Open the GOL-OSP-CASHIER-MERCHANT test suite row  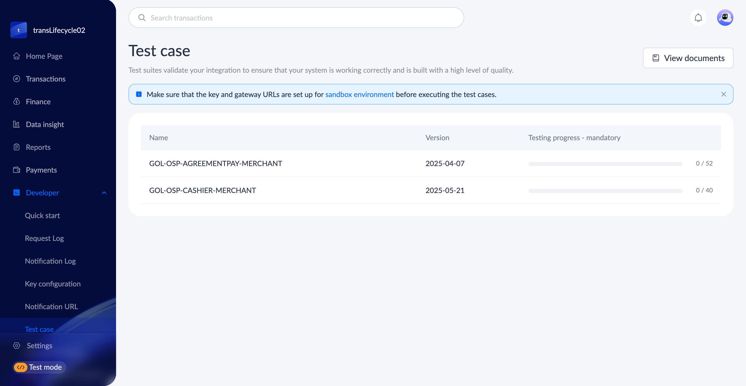click(x=202, y=190)
